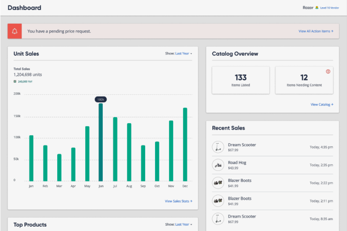Click the Razor vendor name
Screen dimensions: 347x231
coord(308,8)
